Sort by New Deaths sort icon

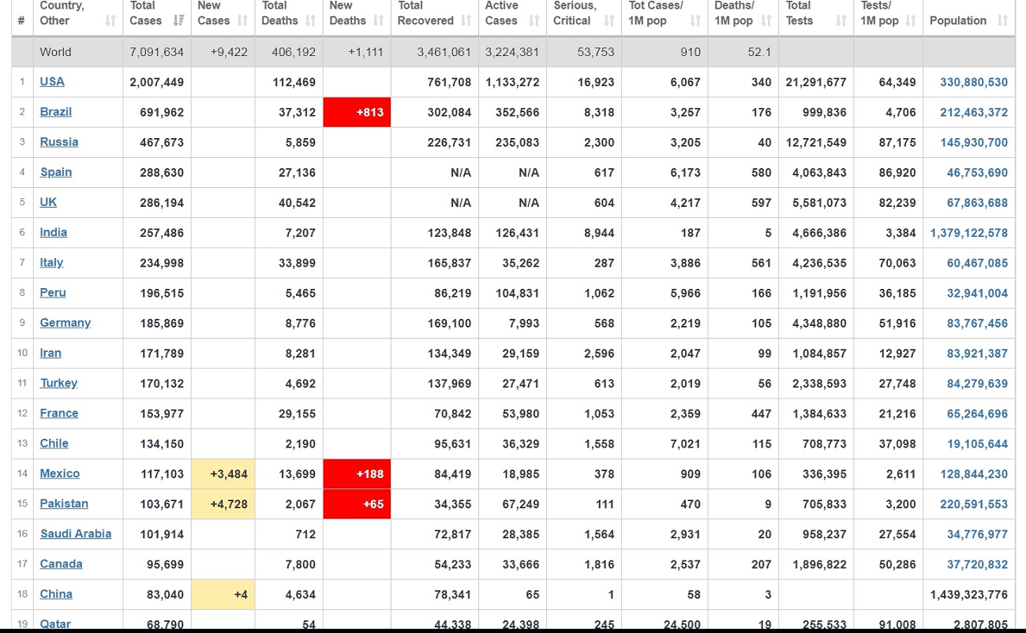point(378,21)
